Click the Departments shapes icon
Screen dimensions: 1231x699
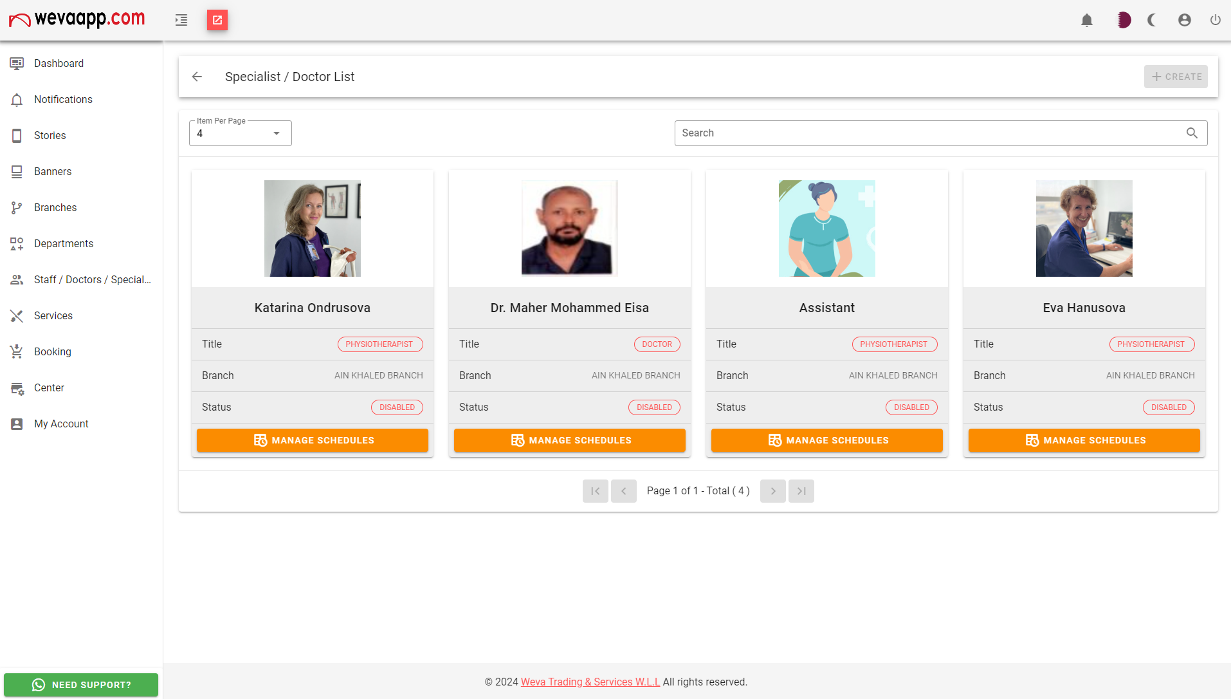17,243
